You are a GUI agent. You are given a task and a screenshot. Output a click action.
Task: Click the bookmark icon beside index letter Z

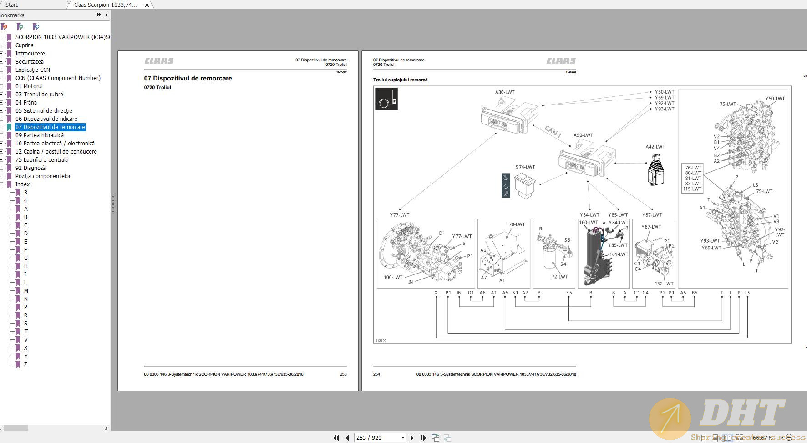click(18, 364)
